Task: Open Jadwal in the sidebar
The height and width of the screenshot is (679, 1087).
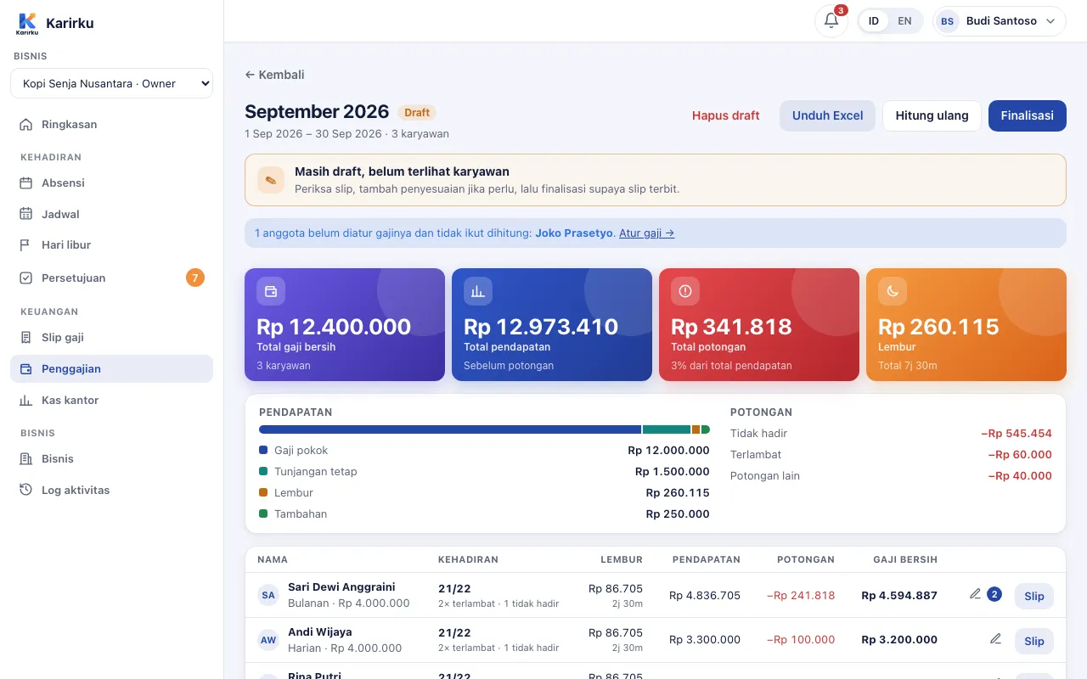Action: click(111, 215)
